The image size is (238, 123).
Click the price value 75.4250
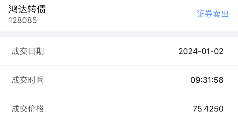pyautogui.click(x=208, y=109)
